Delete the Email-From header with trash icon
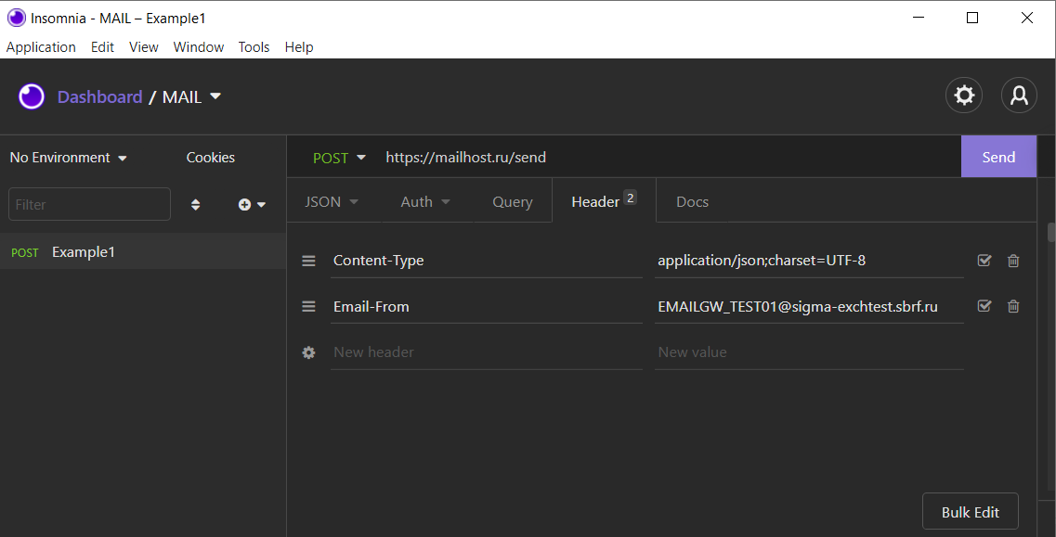 coord(1013,306)
